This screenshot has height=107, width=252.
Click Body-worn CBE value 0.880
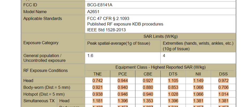148,87
